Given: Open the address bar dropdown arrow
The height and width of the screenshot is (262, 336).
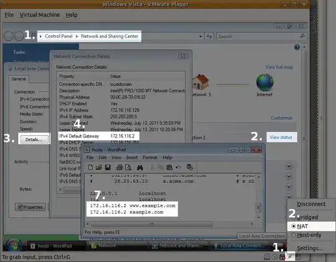Looking at the screenshot, I should [200, 37].
